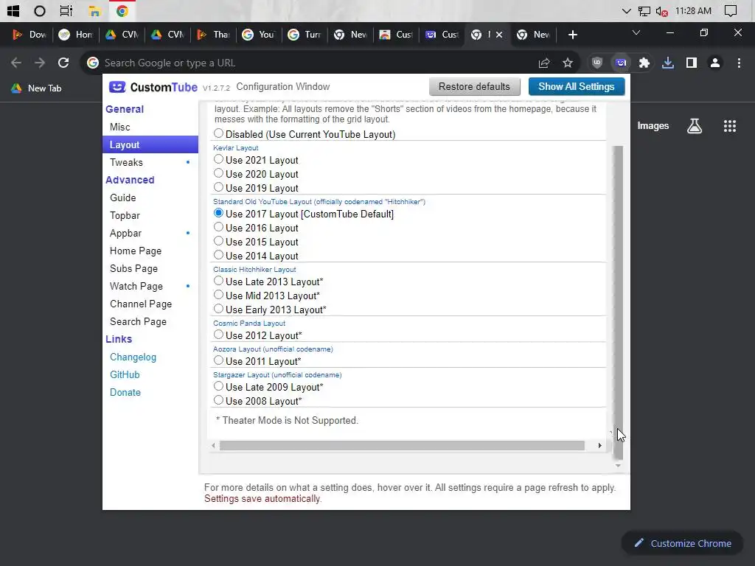Image resolution: width=755 pixels, height=566 pixels.
Task: Click the network tray icon
Action: tap(644, 11)
